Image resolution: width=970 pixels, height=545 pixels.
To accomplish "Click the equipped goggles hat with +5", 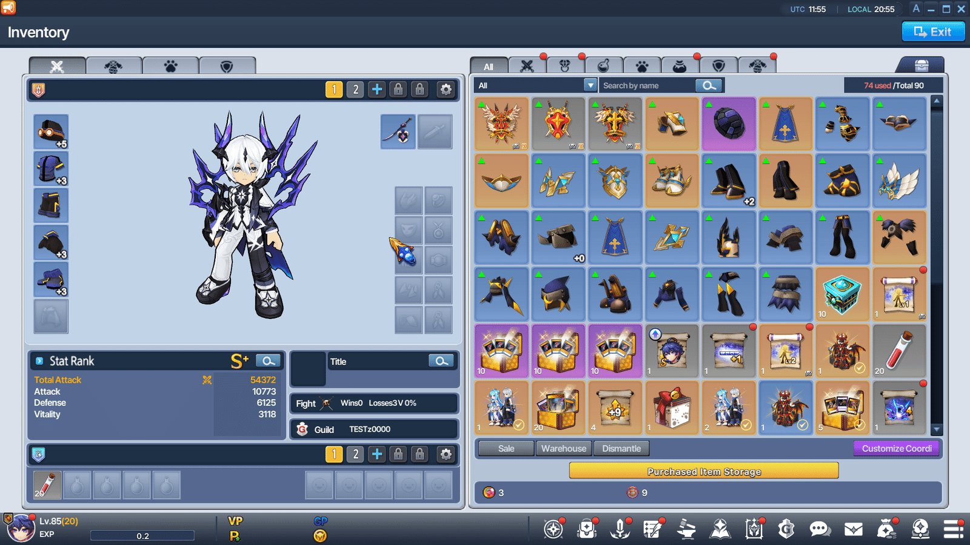I will point(51,131).
